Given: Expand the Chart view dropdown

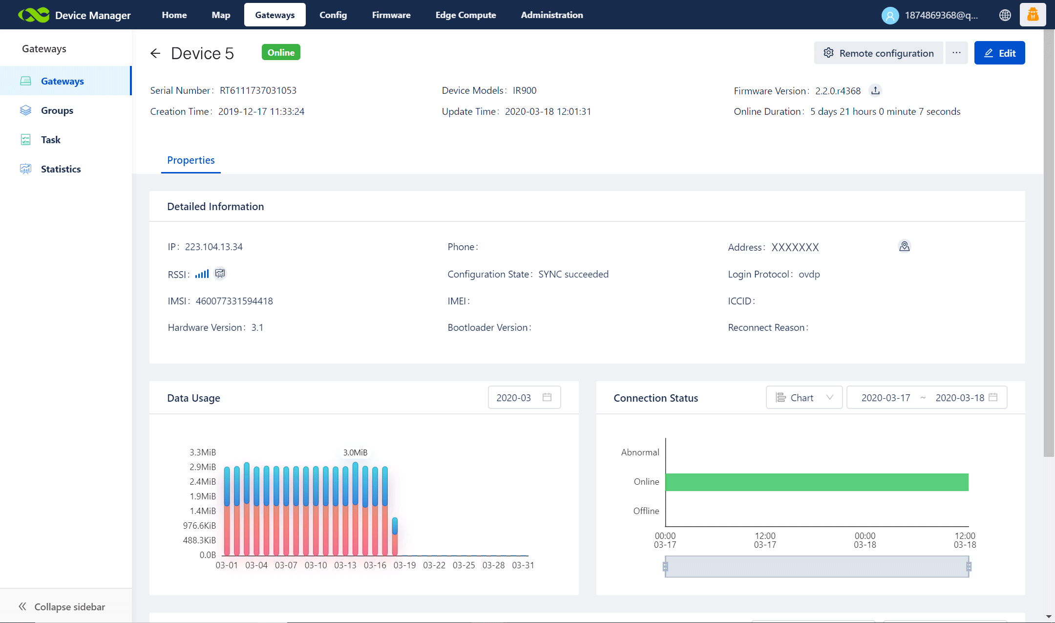Looking at the screenshot, I should (x=804, y=398).
